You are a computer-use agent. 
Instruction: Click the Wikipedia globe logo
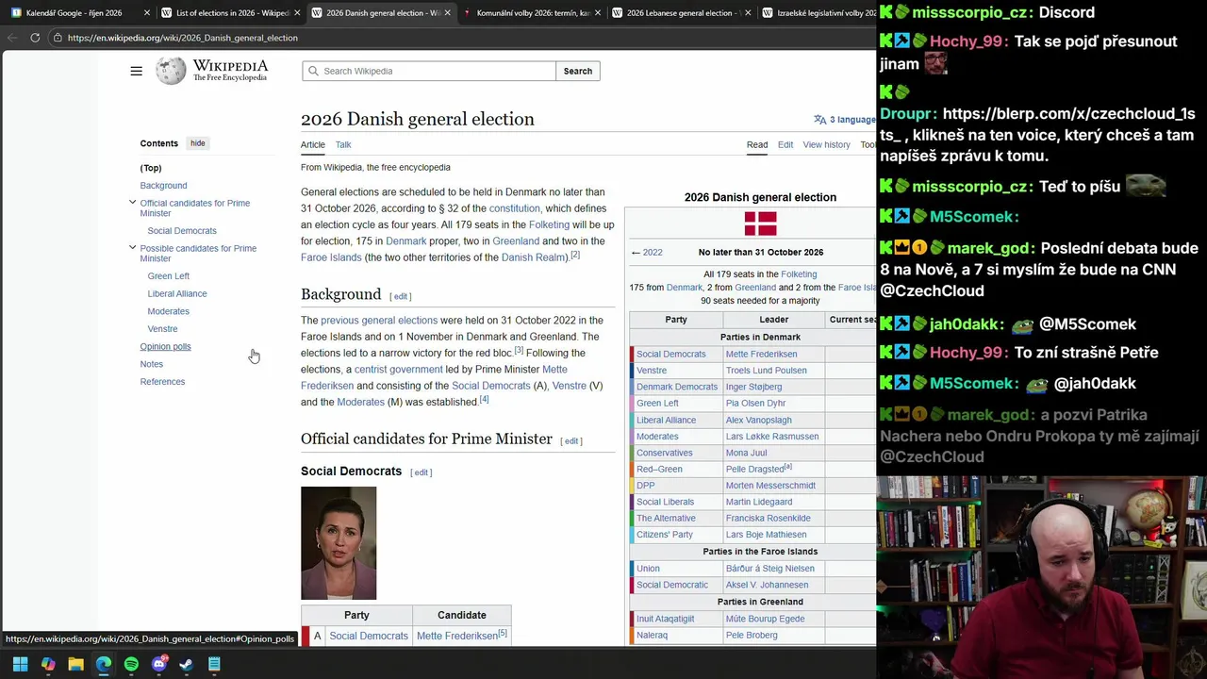point(171,71)
